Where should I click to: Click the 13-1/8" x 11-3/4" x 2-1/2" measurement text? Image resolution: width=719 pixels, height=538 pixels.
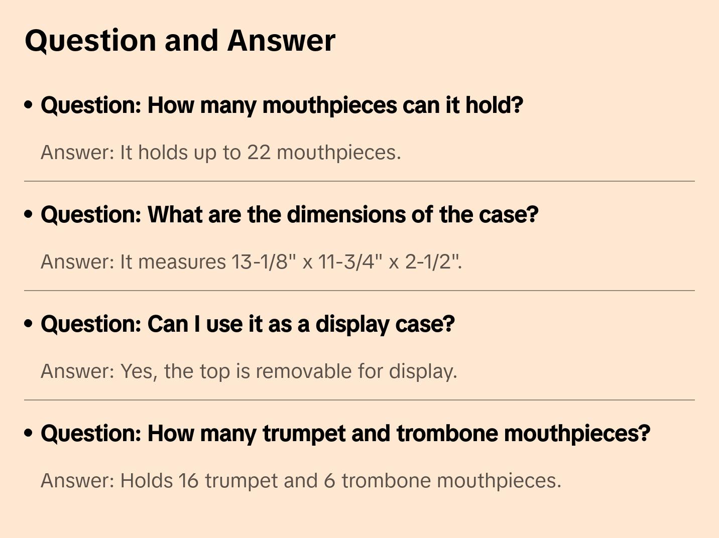346,262
